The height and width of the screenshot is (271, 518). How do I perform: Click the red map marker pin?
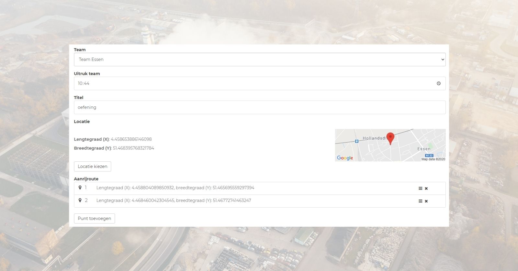coord(390,138)
